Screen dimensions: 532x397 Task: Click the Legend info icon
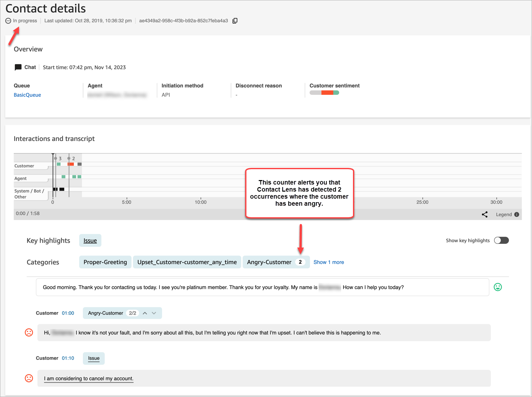pos(517,214)
